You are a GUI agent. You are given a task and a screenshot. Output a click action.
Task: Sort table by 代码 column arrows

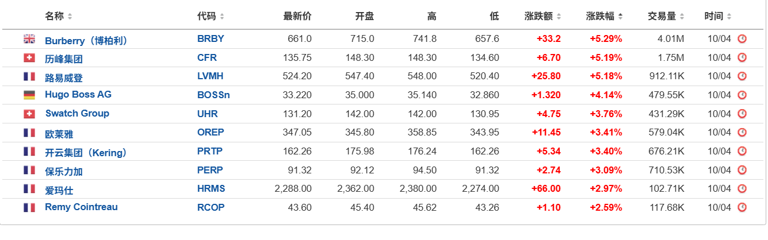pos(222,17)
